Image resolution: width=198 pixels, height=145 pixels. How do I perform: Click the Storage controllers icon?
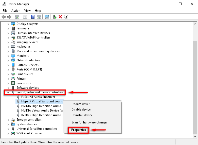pyautogui.click(x=13, y=120)
